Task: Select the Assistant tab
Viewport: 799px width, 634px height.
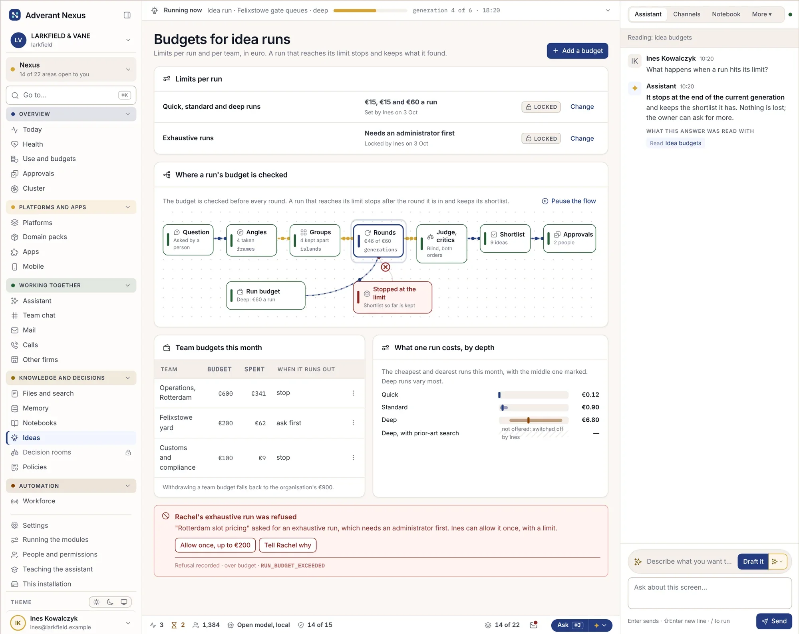Action: (648, 14)
